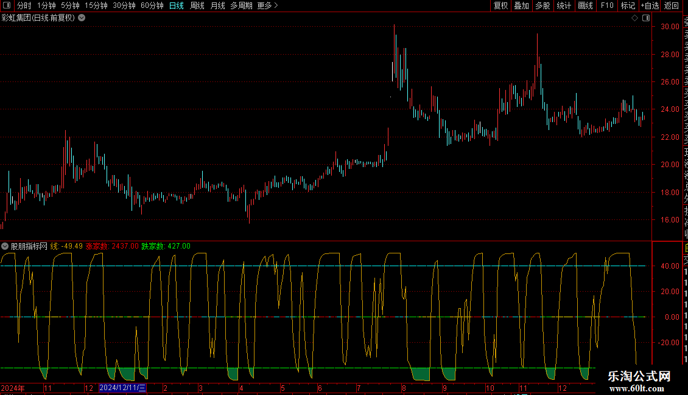The image size is (688, 395).
Task: Click the 2024年 label on time axis
Action: tap(13, 388)
